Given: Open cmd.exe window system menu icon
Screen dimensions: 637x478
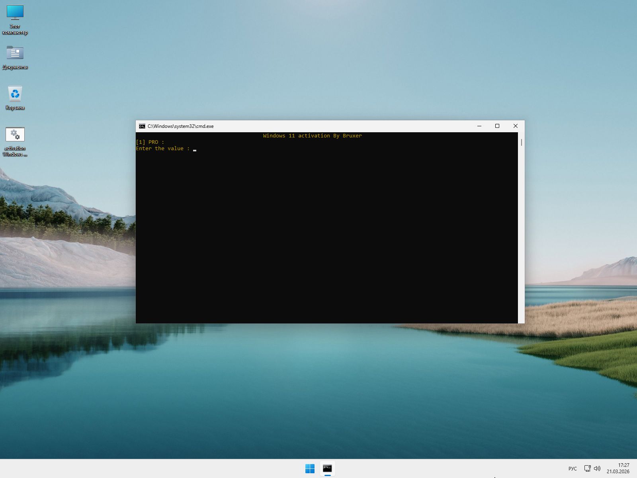Looking at the screenshot, I should [x=142, y=126].
